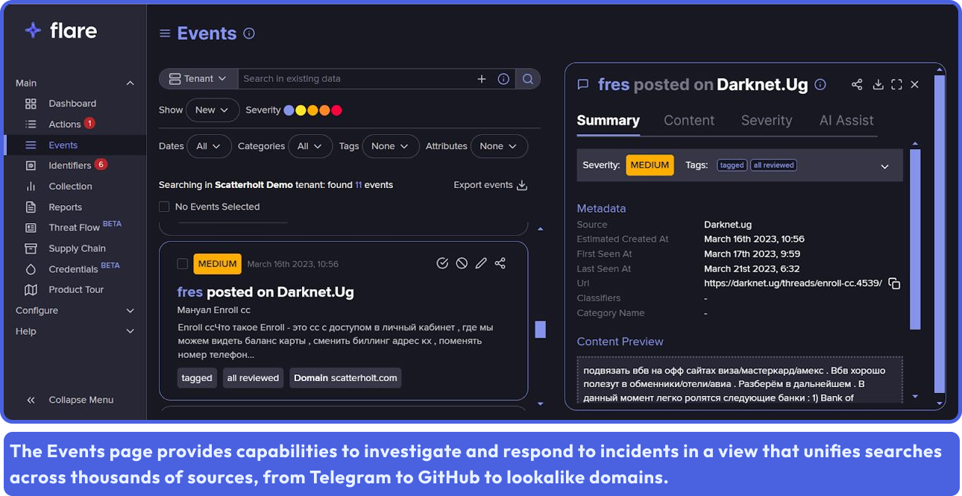Click the Dashboard grid icon in sidebar

click(31, 104)
